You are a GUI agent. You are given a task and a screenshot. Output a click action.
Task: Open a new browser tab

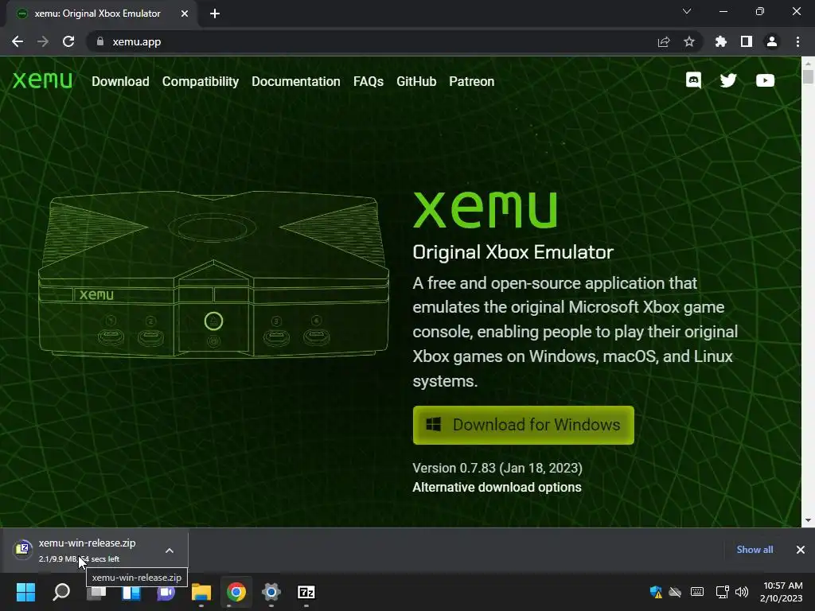tap(215, 14)
